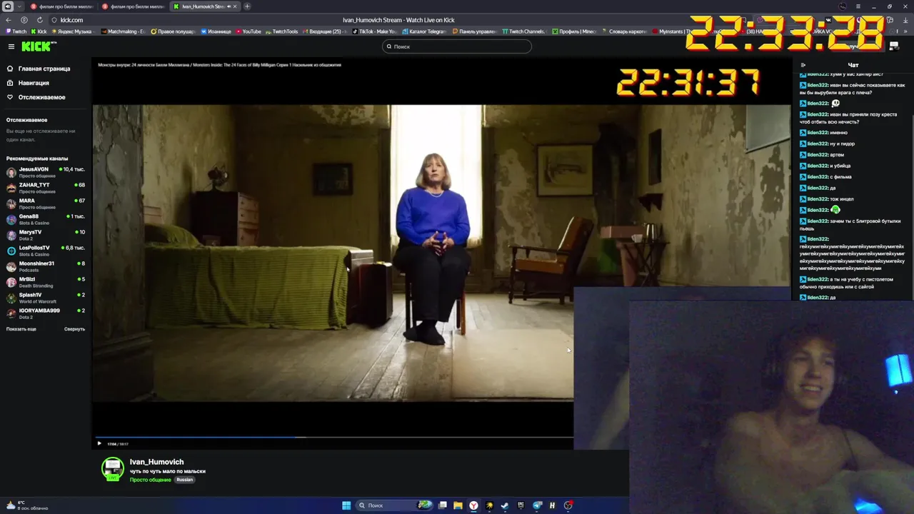Collapse the chat panel
The height and width of the screenshot is (514, 914).
click(x=803, y=65)
